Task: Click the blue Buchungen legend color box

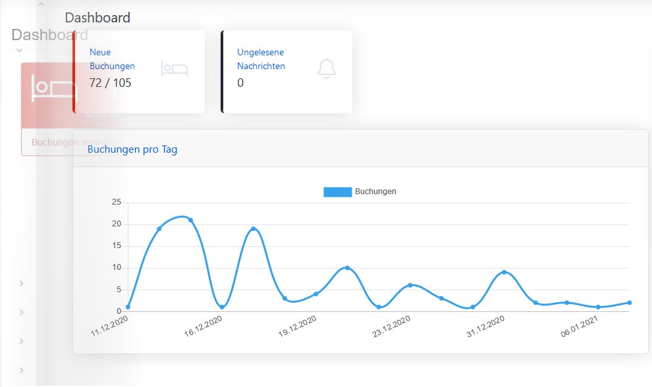Action: (x=337, y=192)
